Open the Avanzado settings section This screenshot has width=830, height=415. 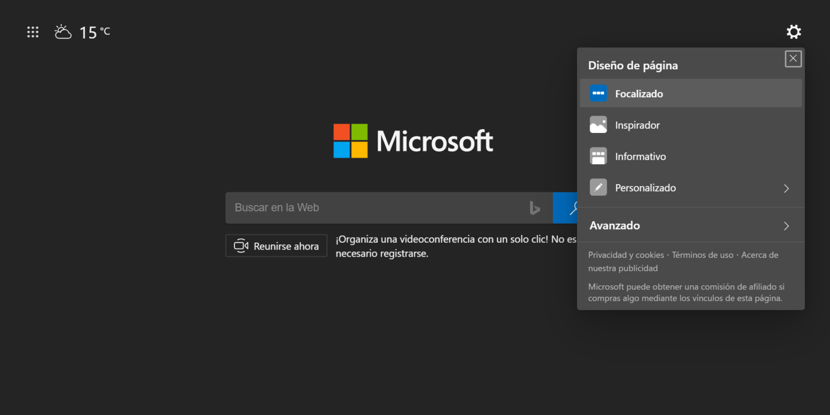(x=691, y=225)
